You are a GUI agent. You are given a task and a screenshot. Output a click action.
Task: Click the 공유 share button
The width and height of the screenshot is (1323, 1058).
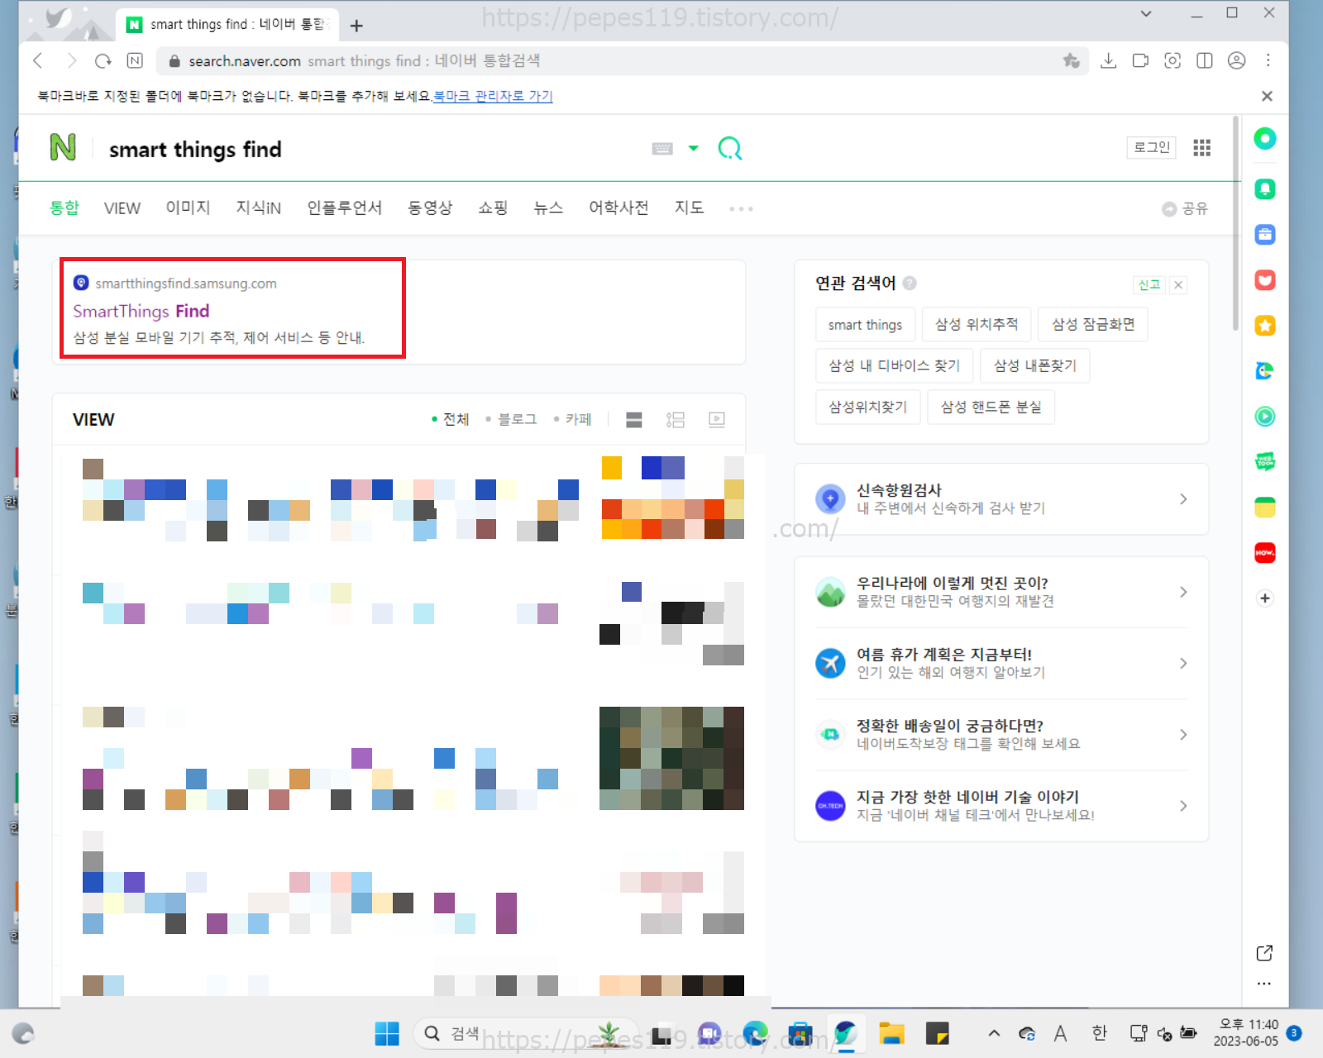(1185, 208)
